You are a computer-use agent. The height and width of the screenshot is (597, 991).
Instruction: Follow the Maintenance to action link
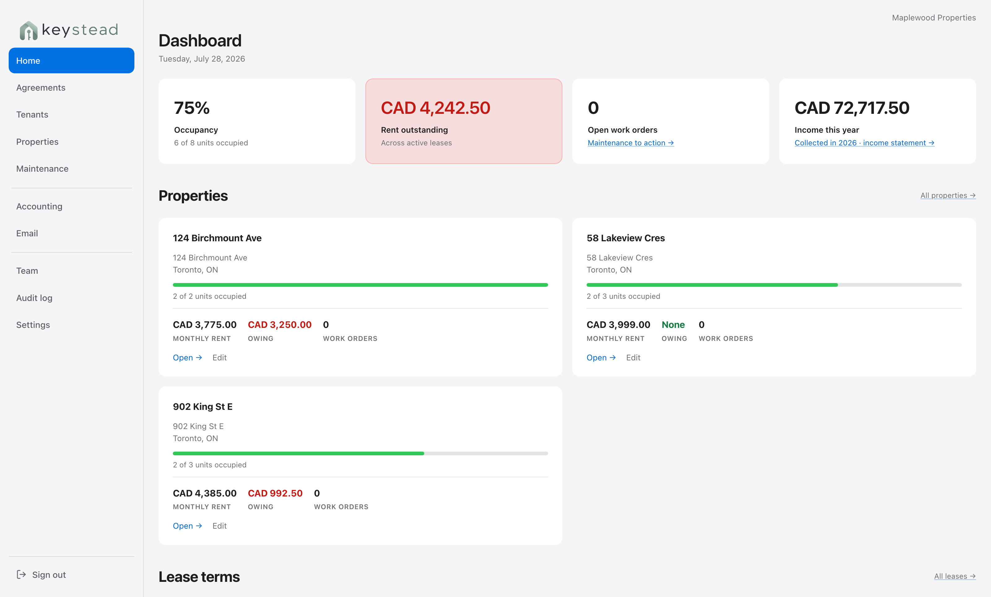631,143
